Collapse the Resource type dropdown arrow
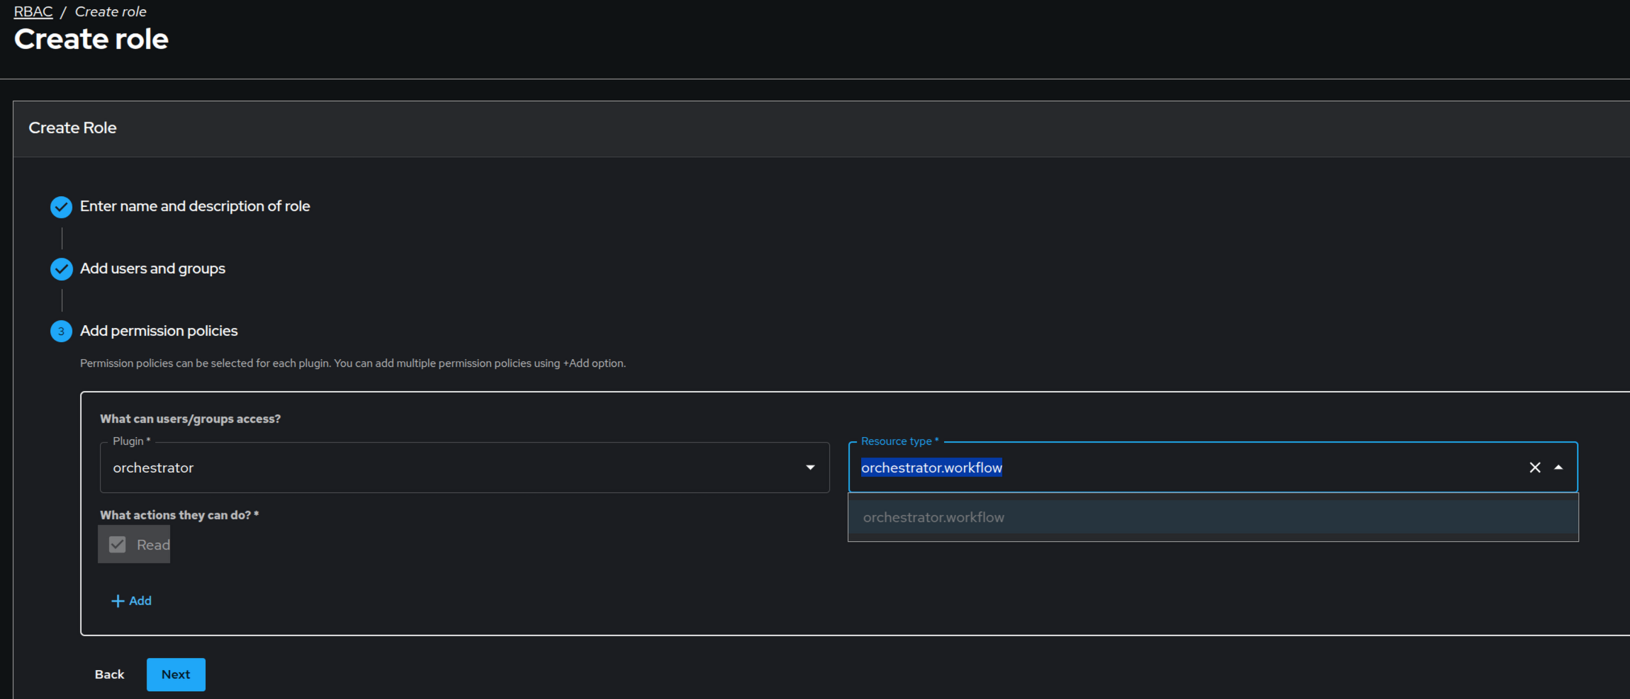The width and height of the screenshot is (1630, 699). coord(1558,467)
